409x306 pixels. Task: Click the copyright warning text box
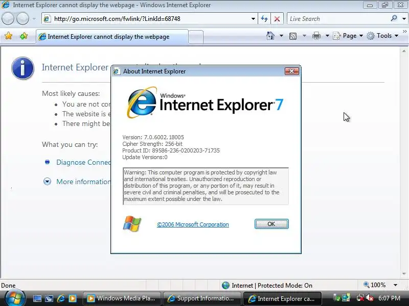[x=206, y=186]
